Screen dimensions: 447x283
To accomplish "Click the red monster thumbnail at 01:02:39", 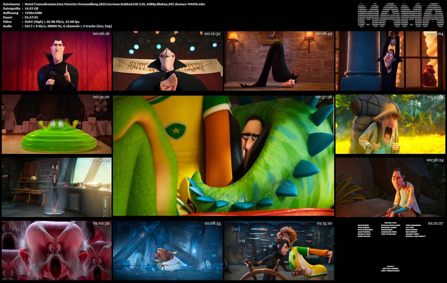I will tap(57, 251).
